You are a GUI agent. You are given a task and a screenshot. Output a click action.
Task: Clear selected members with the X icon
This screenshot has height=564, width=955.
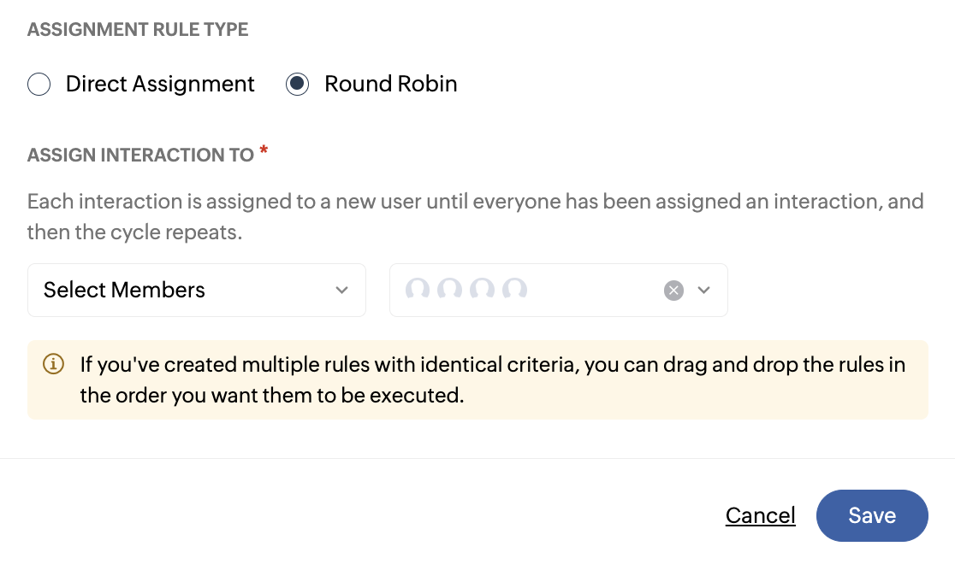tap(674, 291)
